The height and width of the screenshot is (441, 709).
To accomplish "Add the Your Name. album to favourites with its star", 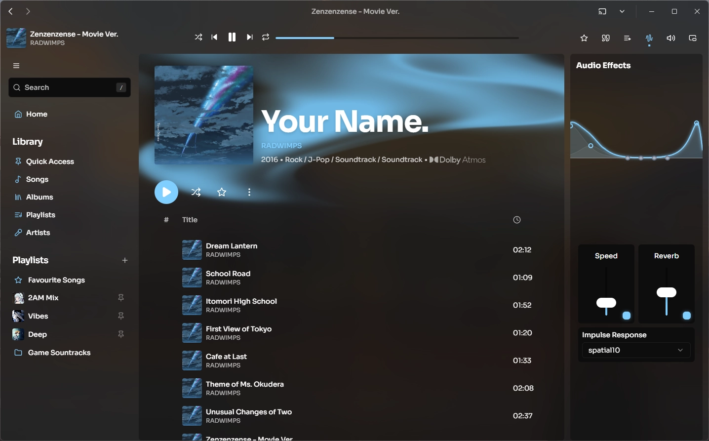I will pos(222,192).
